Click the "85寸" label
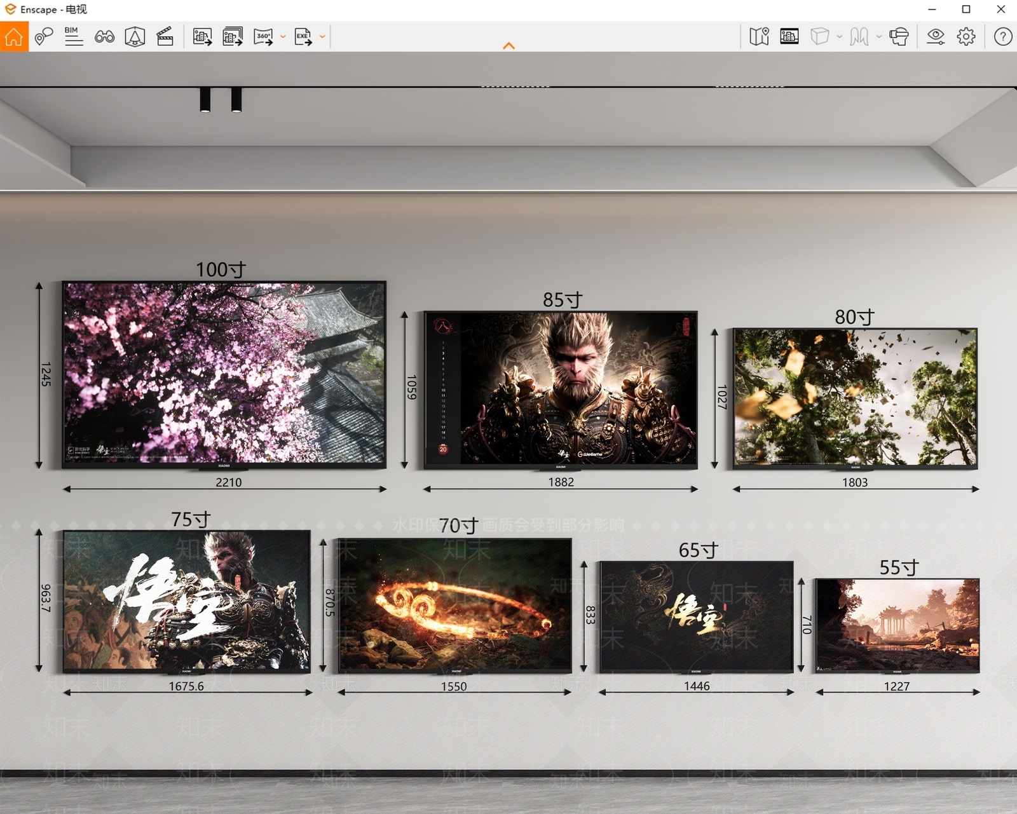 pyautogui.click(x=563, y=299)
